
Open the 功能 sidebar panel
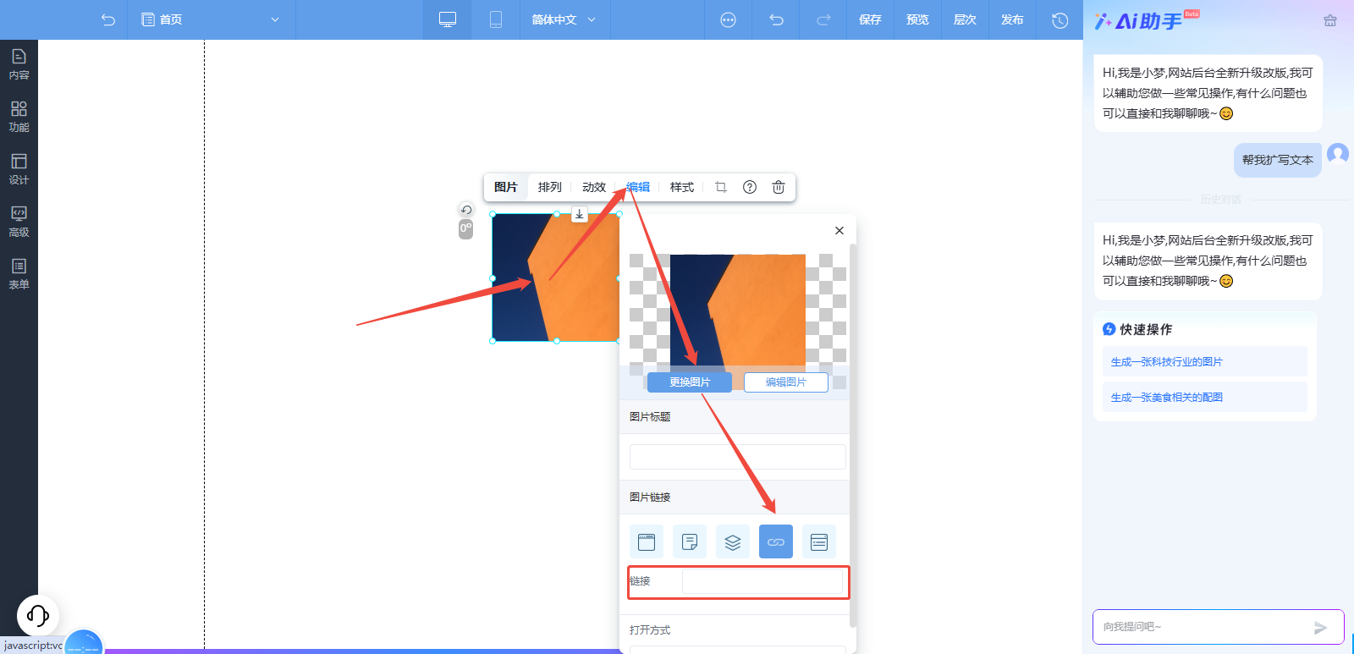click(19, 117)
